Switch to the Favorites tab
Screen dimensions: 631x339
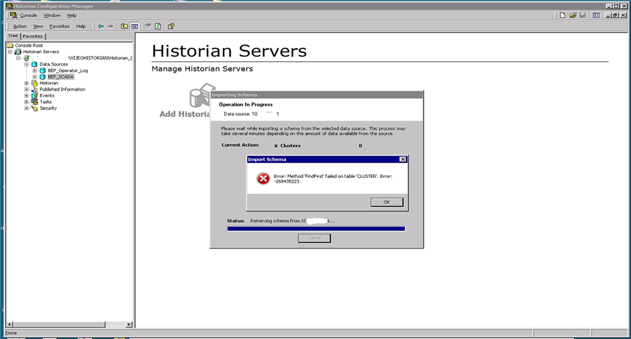click(x=33, y=36)
